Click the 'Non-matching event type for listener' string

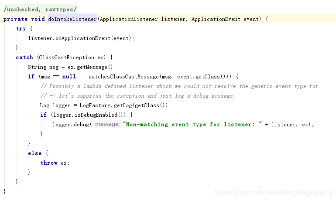pyautogui.click(x=192, y=124)
